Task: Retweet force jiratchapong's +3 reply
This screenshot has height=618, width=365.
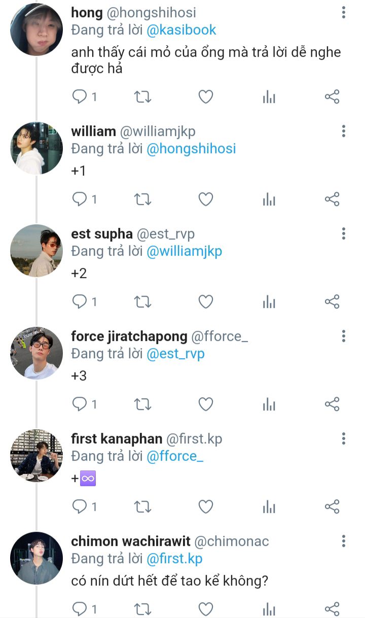Action: (142, 404)
